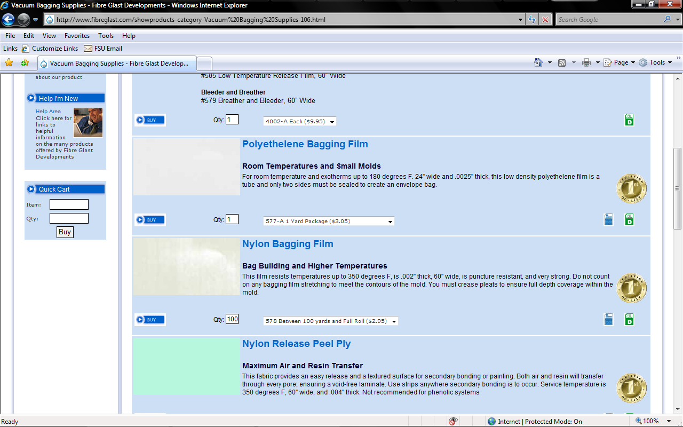Viewport: 683px width, 427px height.
Task: Expand the Print options dropdown arrow
Action: click(598, 62)
